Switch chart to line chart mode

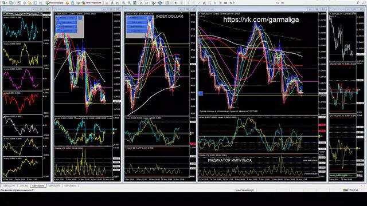click(x=118, y=3)
